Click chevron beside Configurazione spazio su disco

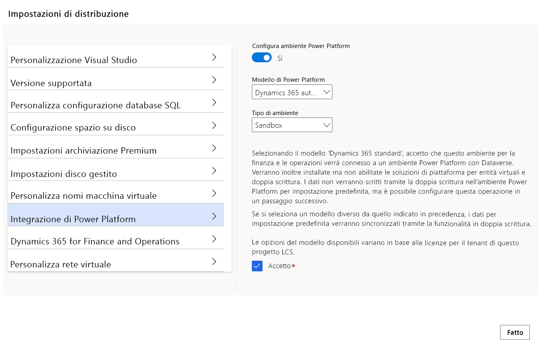pos(214,125)
